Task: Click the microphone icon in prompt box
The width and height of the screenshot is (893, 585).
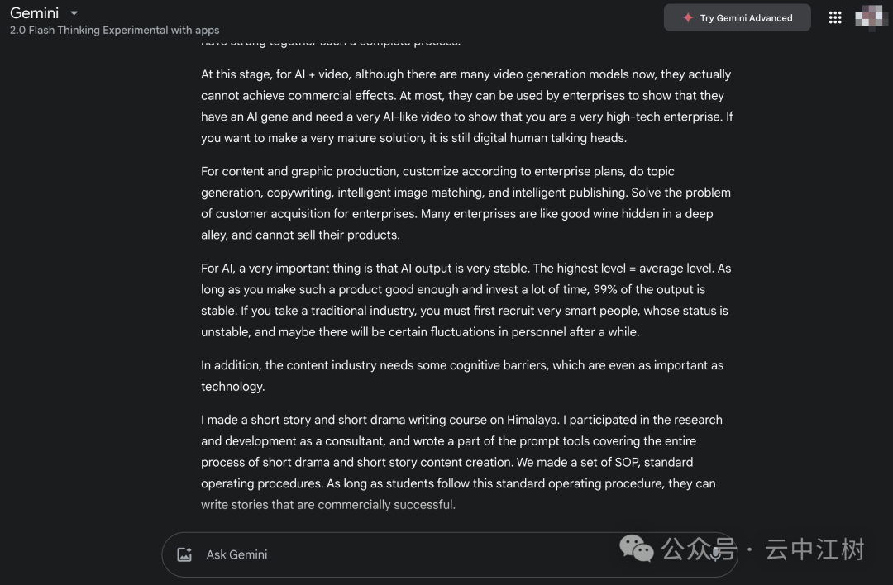Action: point(713,553)
